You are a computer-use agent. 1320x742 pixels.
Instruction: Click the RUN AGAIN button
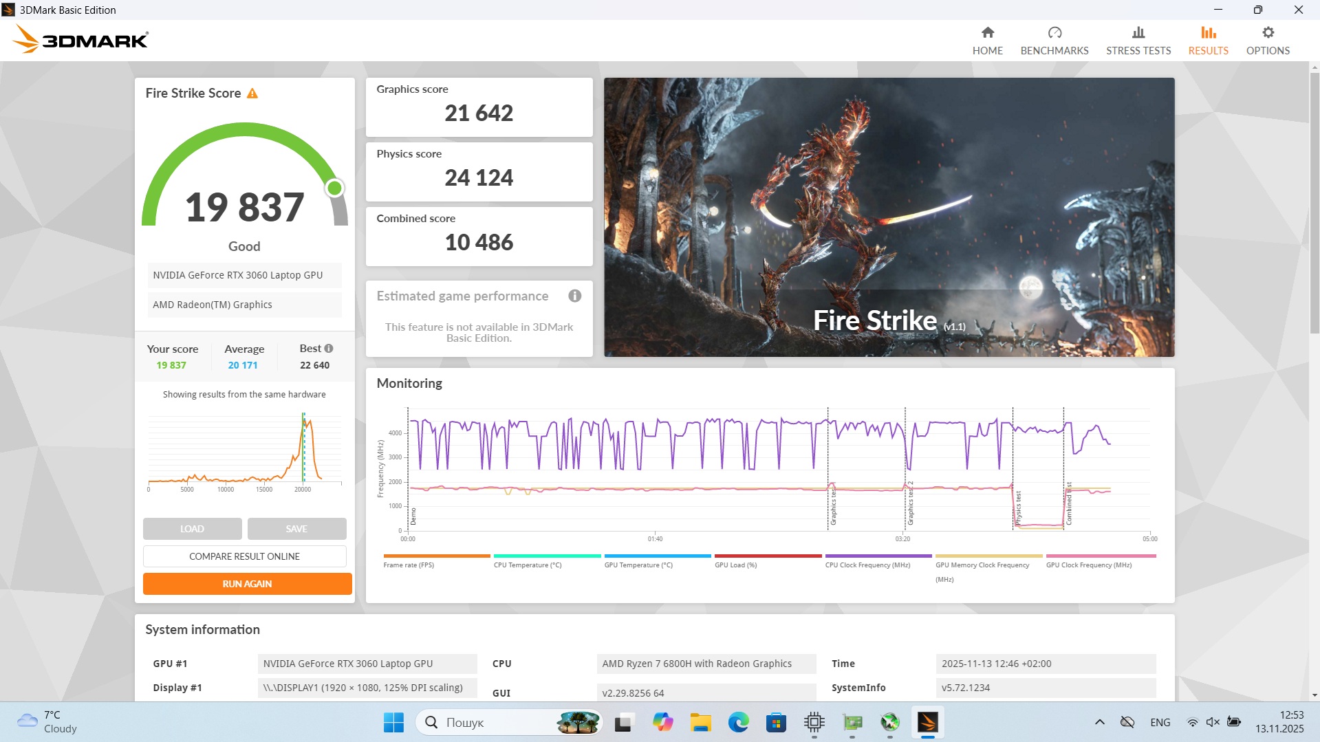[x=246, y=583]
